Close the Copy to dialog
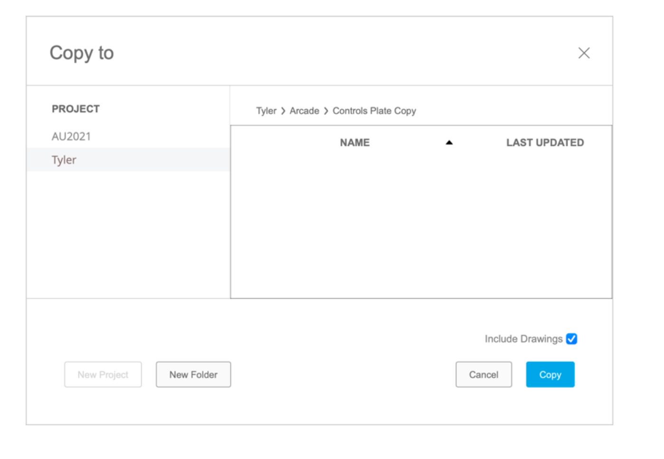Screen dimensions: 664x459 click(x=584, y=53)
